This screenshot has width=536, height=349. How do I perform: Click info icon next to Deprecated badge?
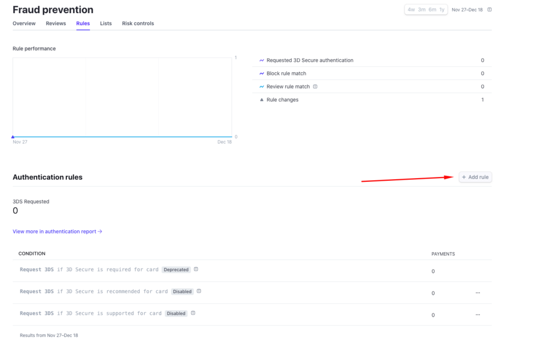(x=196, y=270)
